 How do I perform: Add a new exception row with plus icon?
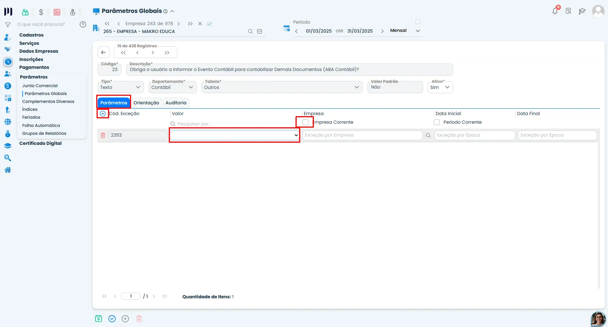pyautogui.click(x=103, y=114)
